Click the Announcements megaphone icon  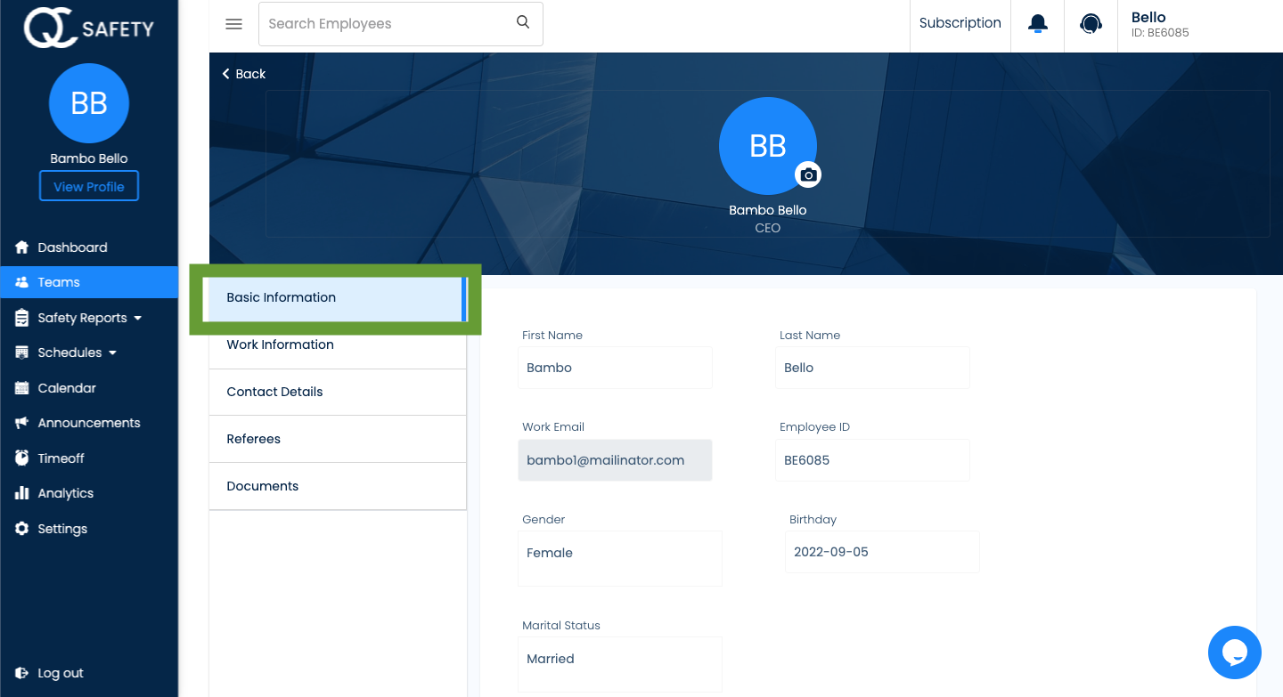22,422
